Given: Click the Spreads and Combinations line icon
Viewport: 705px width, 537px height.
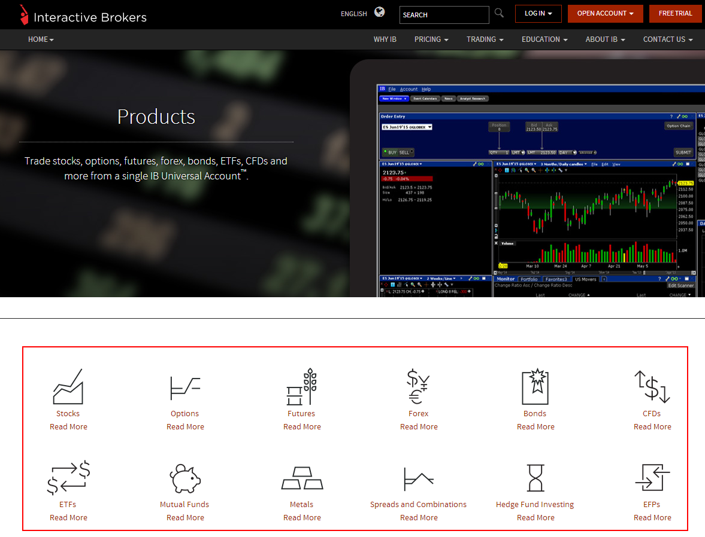Looking at the screenshot, I should pyautogui.click(x=418, y=479).
